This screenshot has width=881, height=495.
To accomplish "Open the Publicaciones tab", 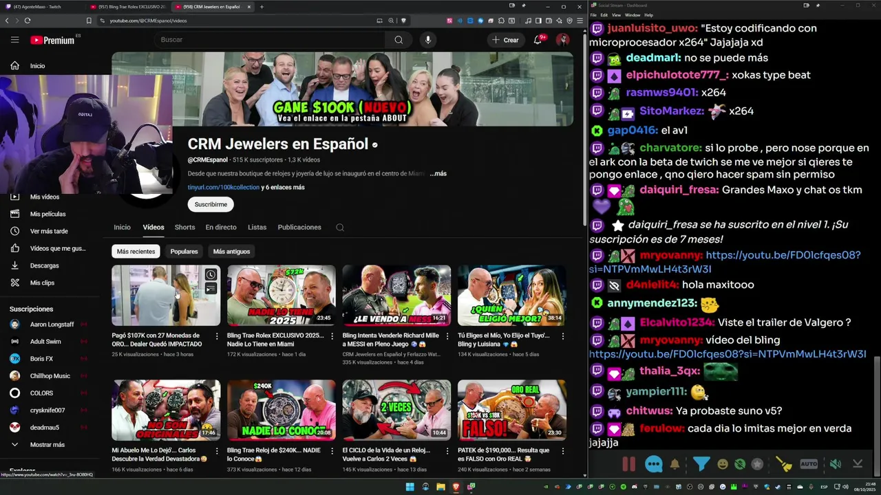I will (x=299, y=228).
